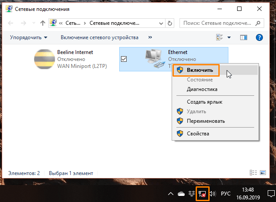
Task: Change view layout icon
Action: tap(219, 37)
